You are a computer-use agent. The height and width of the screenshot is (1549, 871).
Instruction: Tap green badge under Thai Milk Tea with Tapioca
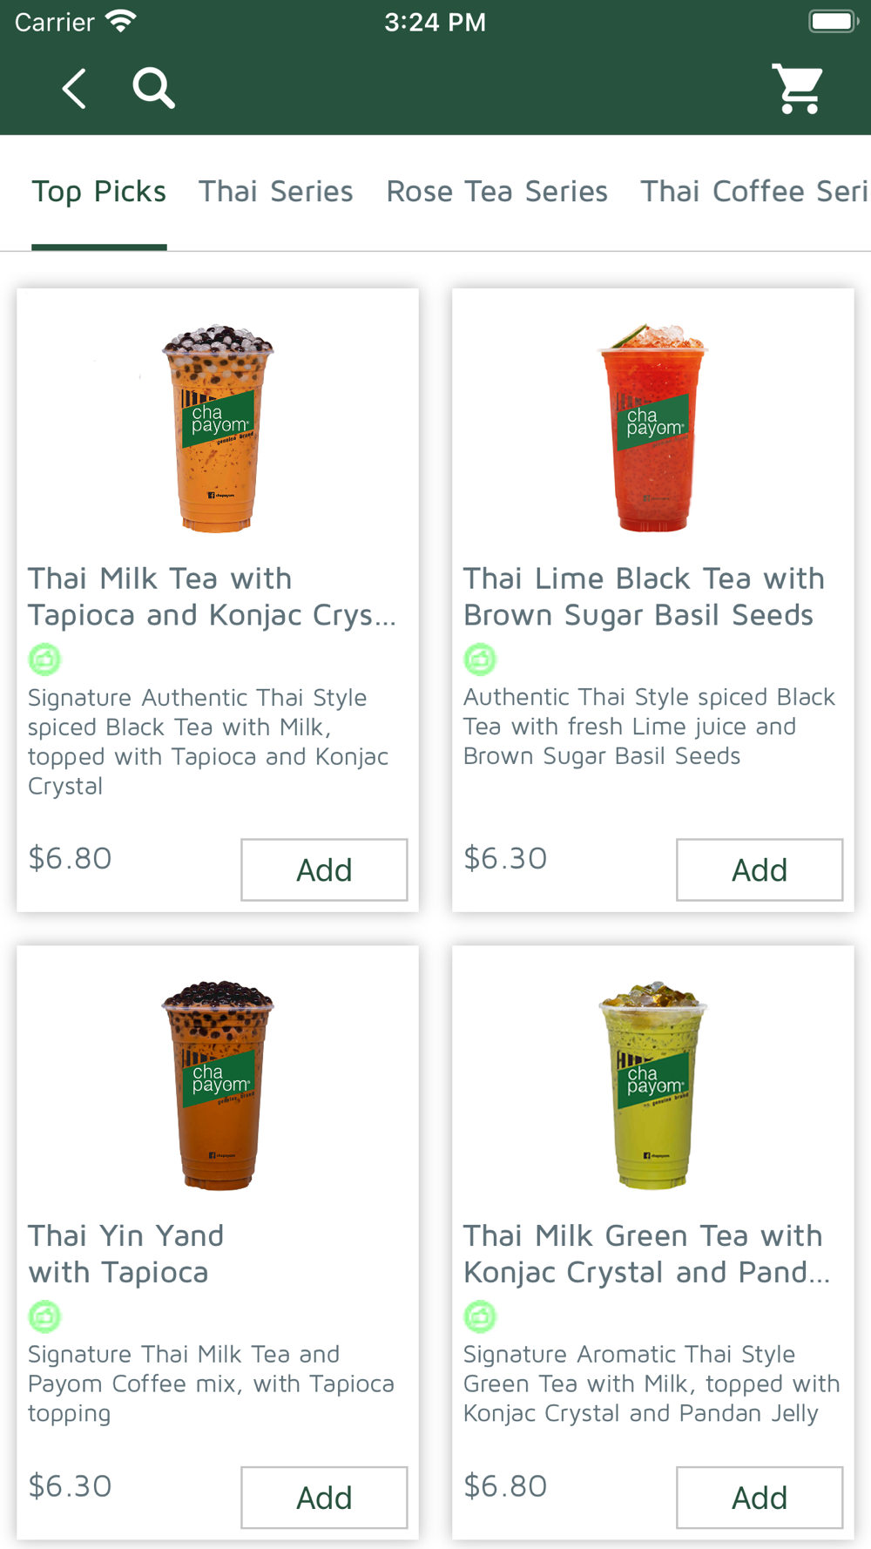[x=44, y=660]
